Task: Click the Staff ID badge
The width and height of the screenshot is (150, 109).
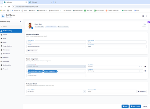Action: [x=39, y=27]
